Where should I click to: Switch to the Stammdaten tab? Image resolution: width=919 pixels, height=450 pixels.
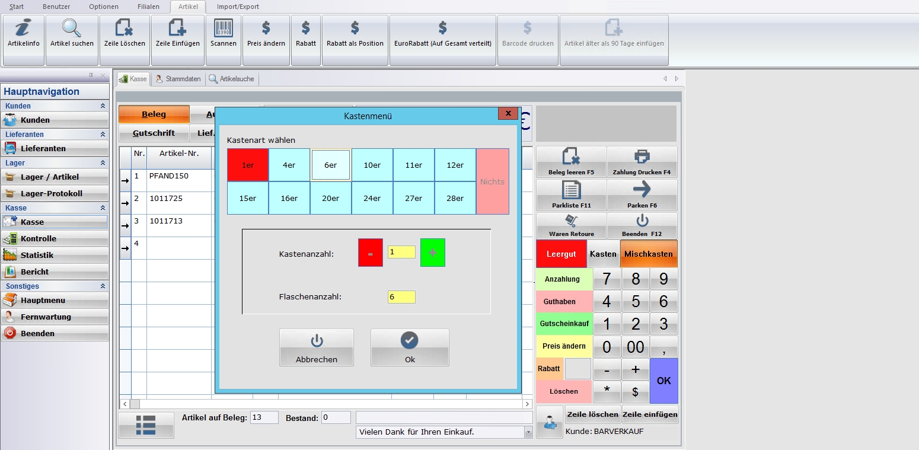[178, 79]
